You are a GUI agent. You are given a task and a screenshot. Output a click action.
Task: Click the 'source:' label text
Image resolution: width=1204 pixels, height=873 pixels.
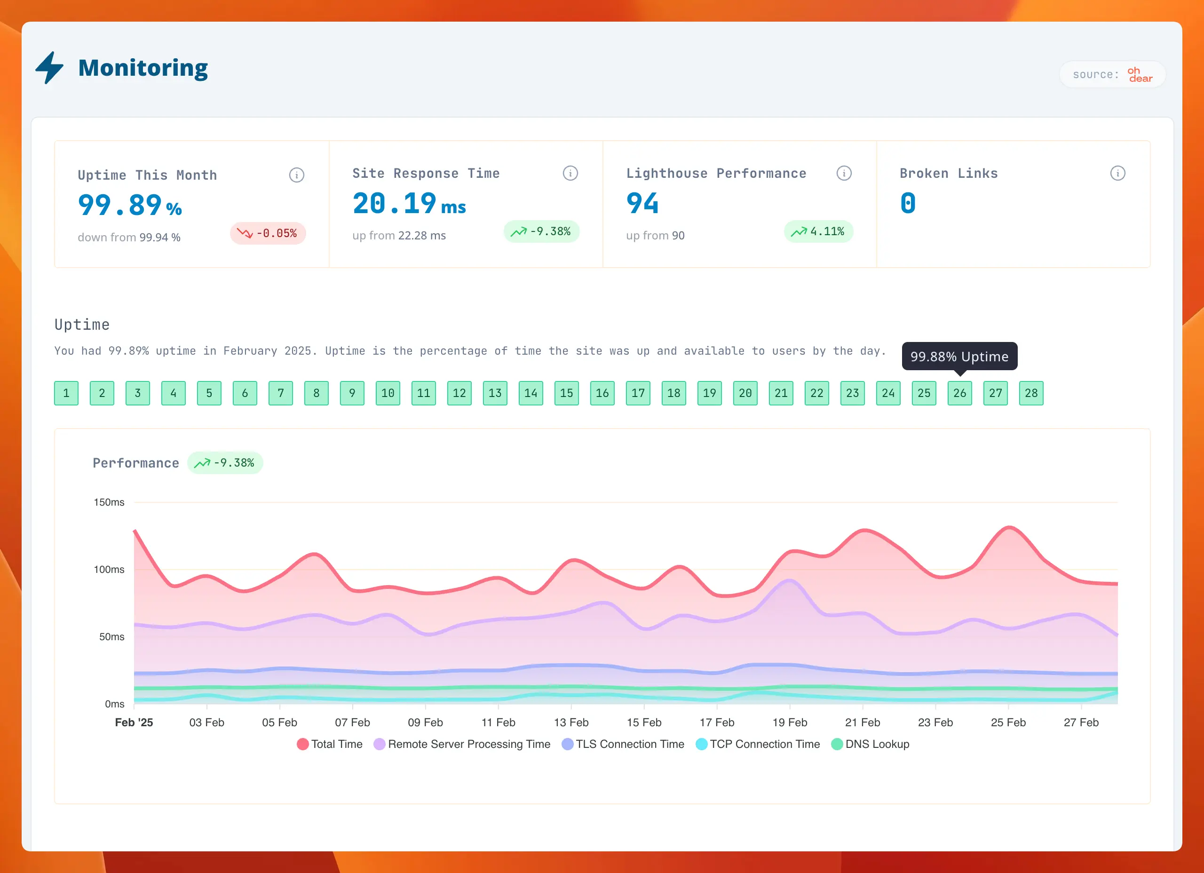(1096, 74)
